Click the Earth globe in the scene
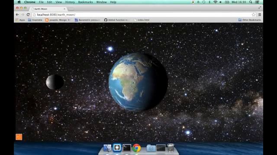This screenshot has width=277, height=155. [138, 82]
